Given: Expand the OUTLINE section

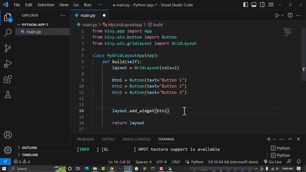Looking at the screenshot, I should pos(29,148).
